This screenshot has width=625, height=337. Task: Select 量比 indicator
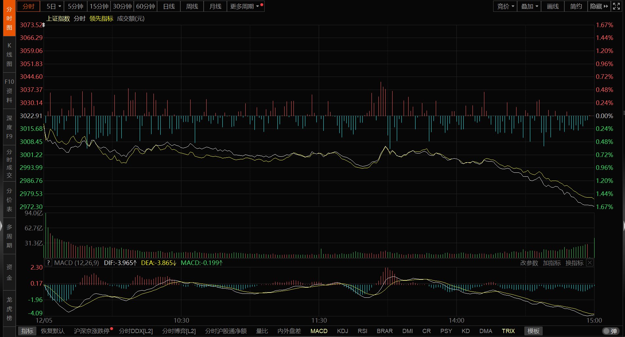(262, 331)
